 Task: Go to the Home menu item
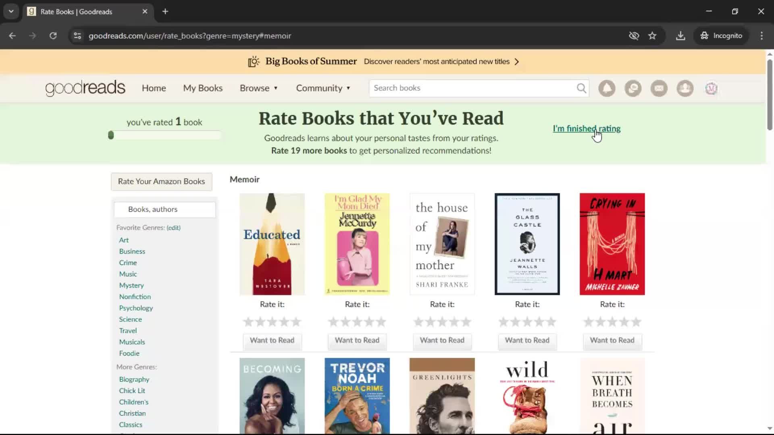[x=154, y=88]
